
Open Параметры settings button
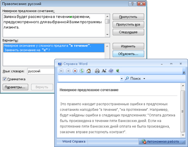15,87
